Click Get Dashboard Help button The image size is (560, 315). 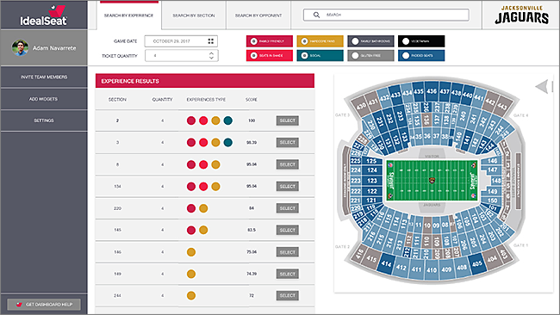[44, 305]
